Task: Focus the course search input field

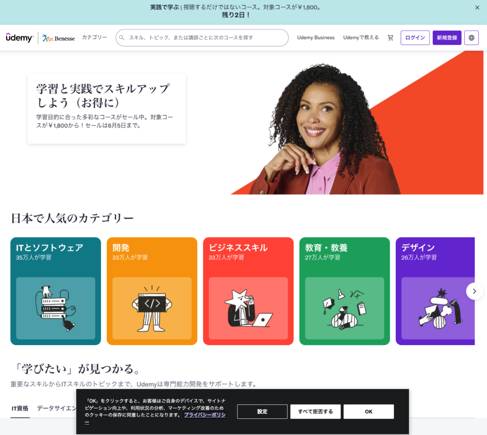Action: pos(202,38)
